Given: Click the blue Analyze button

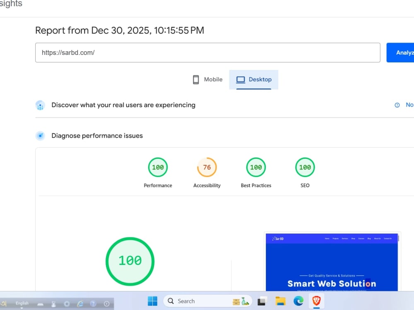Looking at the screenshot, I should pyautogui.click(x=400, y=52).
